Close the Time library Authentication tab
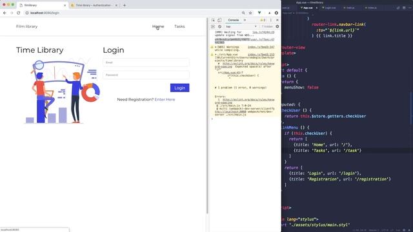 (x=116, y=5)
